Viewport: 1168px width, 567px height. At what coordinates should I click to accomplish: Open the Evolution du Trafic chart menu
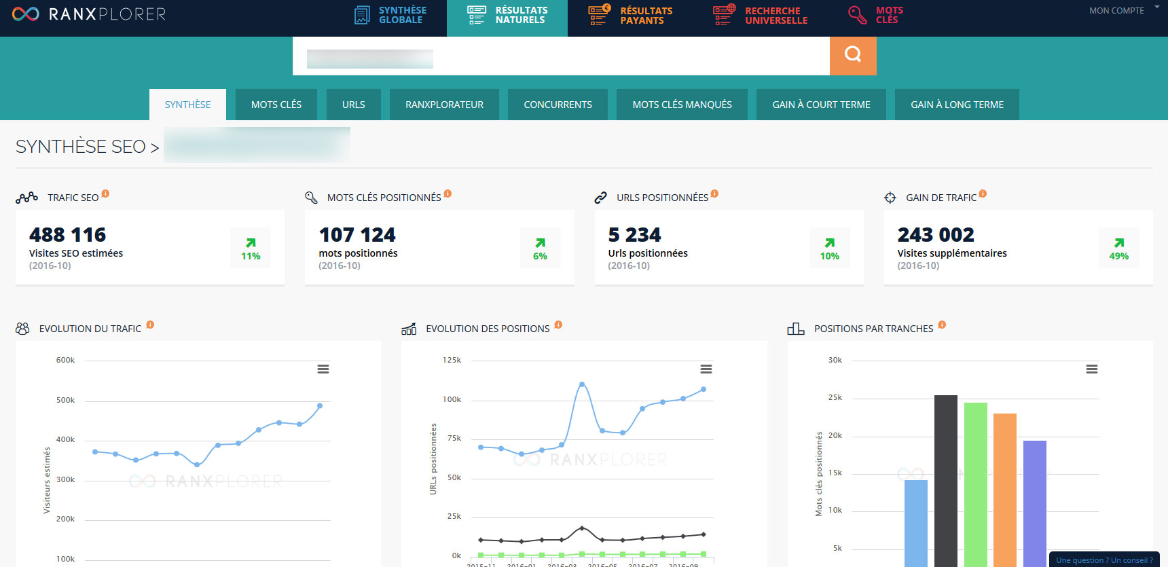click(323, 369)
